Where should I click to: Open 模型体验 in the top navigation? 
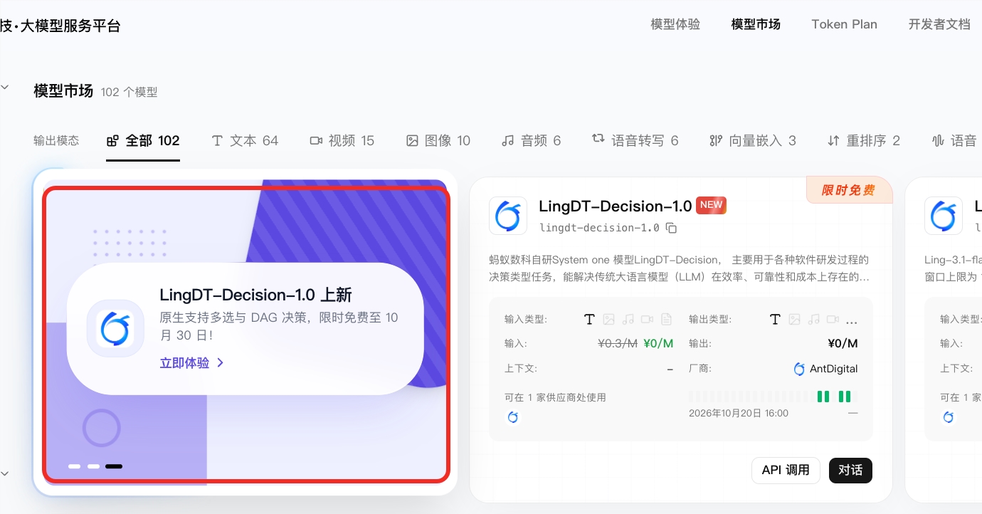675,24
